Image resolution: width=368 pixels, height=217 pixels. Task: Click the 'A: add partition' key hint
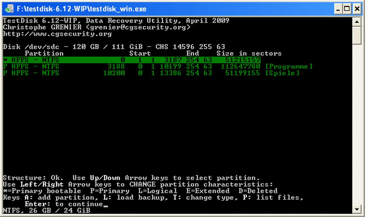coord(61,198)
